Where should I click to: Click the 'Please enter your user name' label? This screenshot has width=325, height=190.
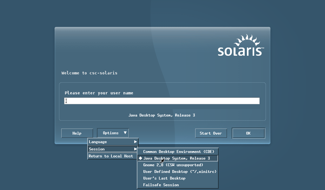[99, 93]
